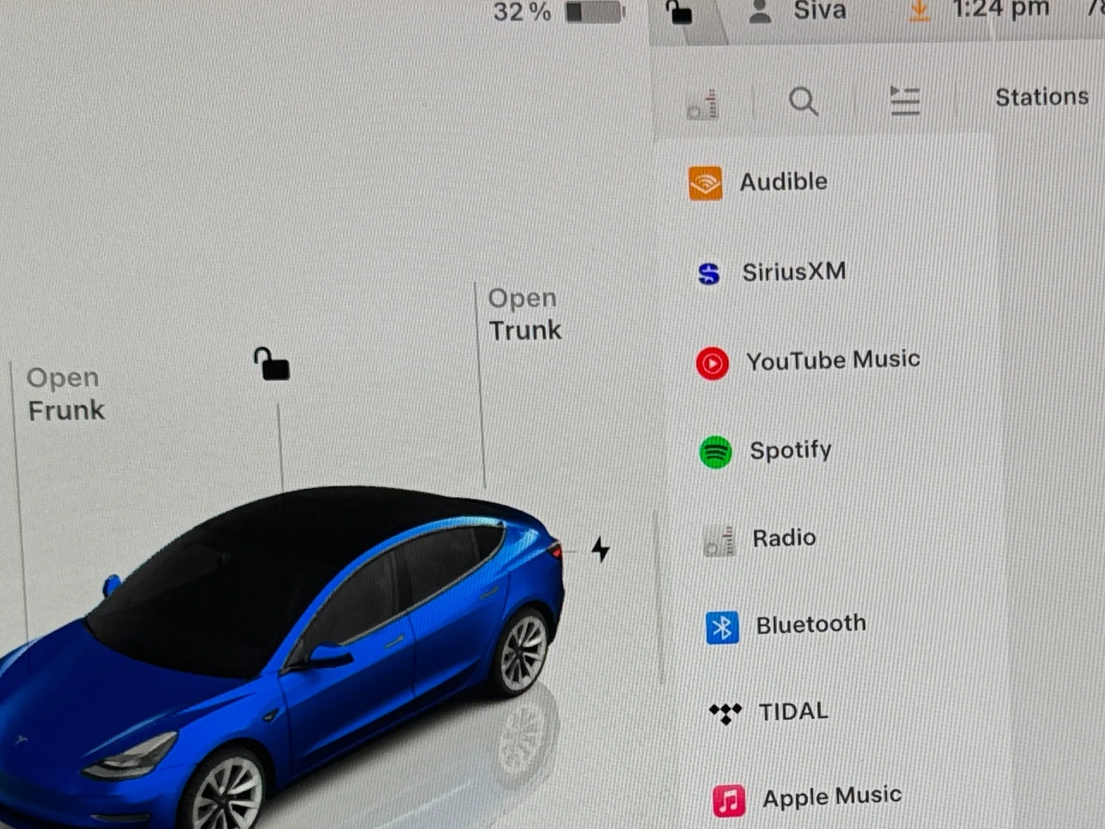Open the Siva driver profile
1105x829 pixels.
point(798,10)
